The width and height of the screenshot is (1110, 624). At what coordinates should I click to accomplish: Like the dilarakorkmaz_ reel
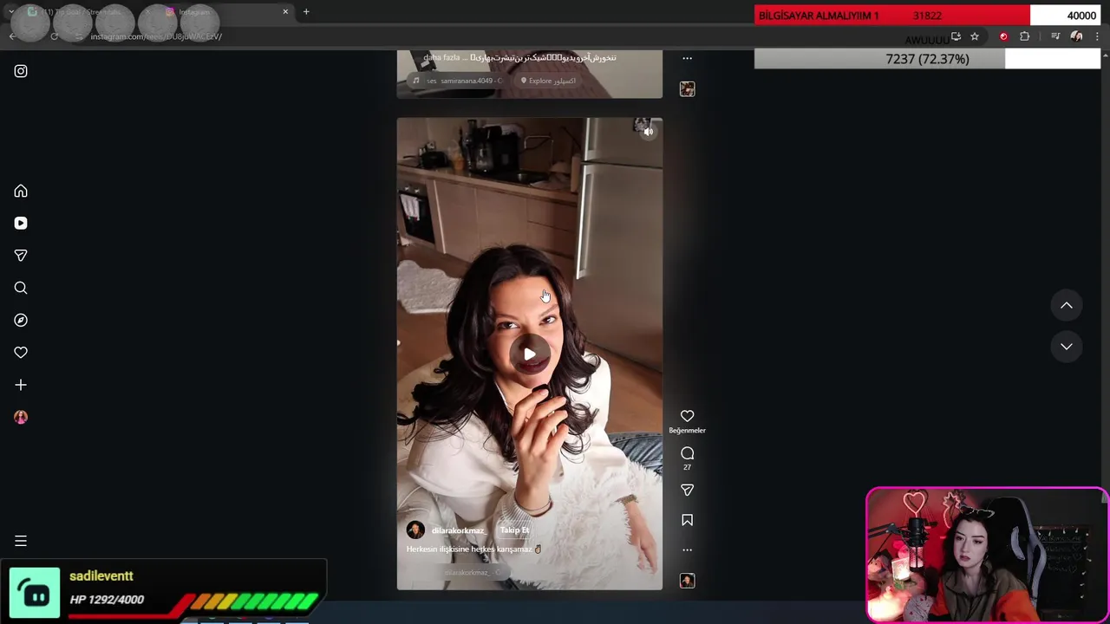(687, 416)
